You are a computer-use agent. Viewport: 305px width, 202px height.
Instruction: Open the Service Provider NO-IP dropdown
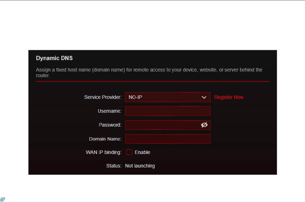168,97
